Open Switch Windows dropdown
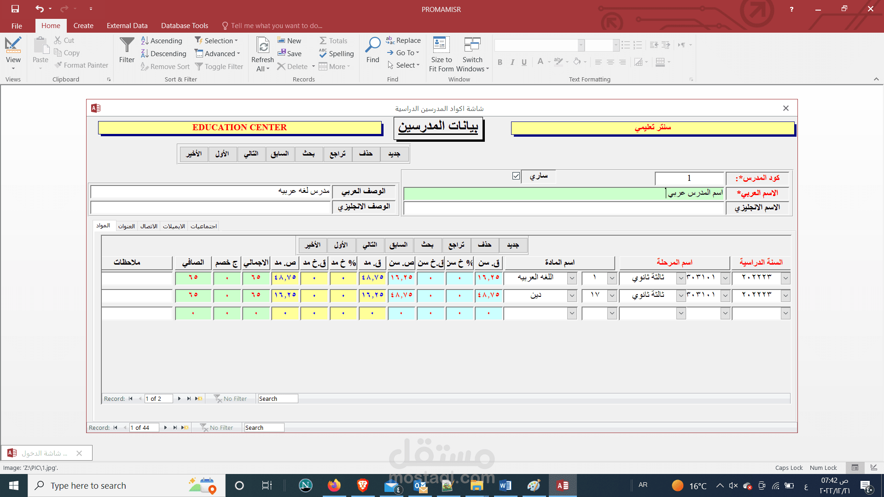 pos(472,54)
